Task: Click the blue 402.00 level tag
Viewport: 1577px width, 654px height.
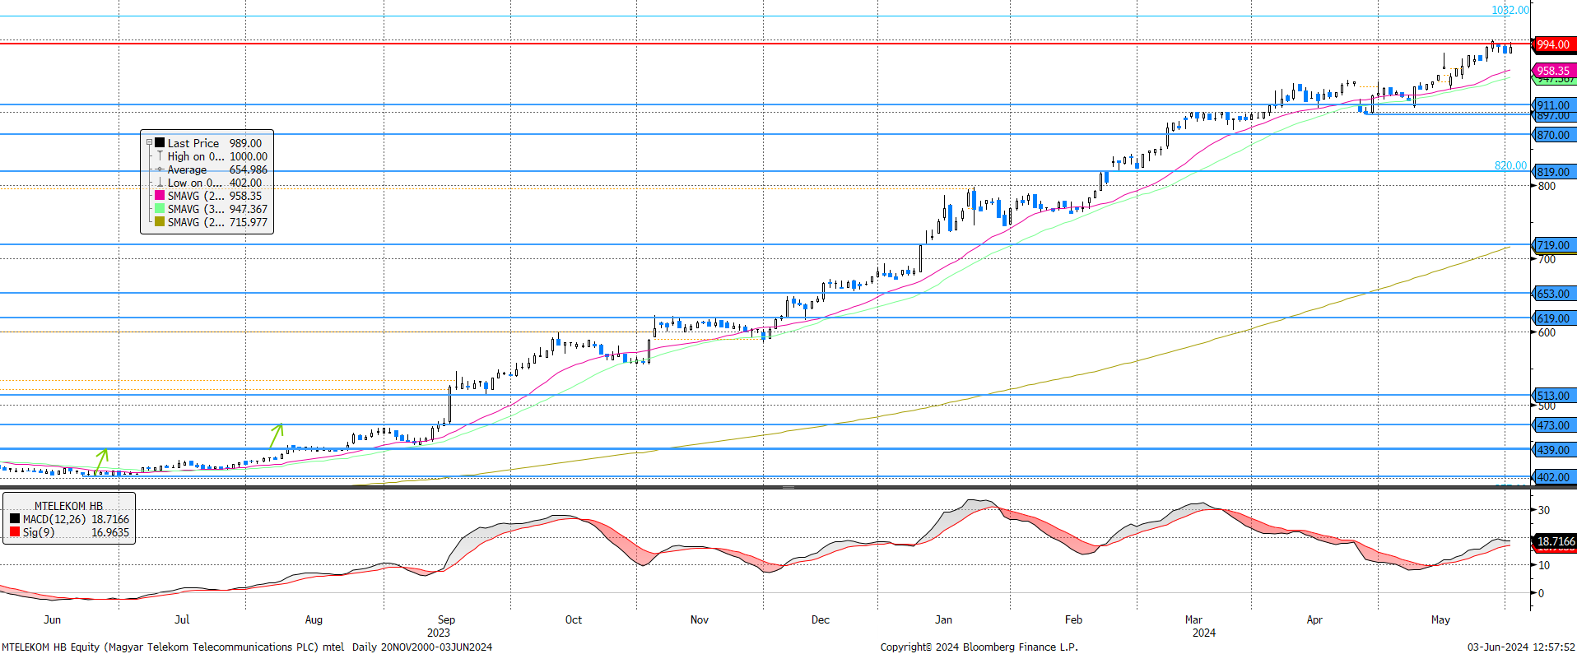Action: pos(1553,477)
